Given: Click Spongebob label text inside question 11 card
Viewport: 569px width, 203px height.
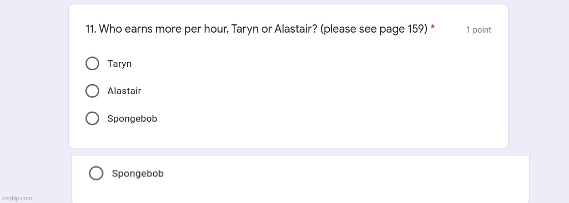Looking at the screenshot, I should (x=132, y=119).
